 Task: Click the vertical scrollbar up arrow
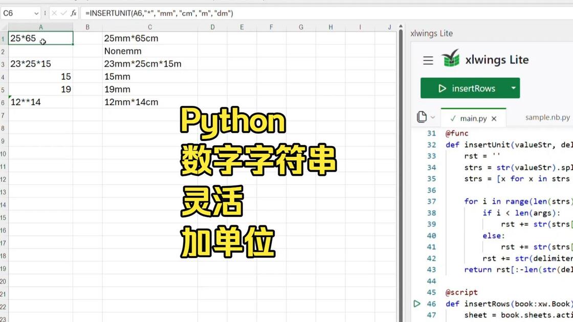click(401, 27)
